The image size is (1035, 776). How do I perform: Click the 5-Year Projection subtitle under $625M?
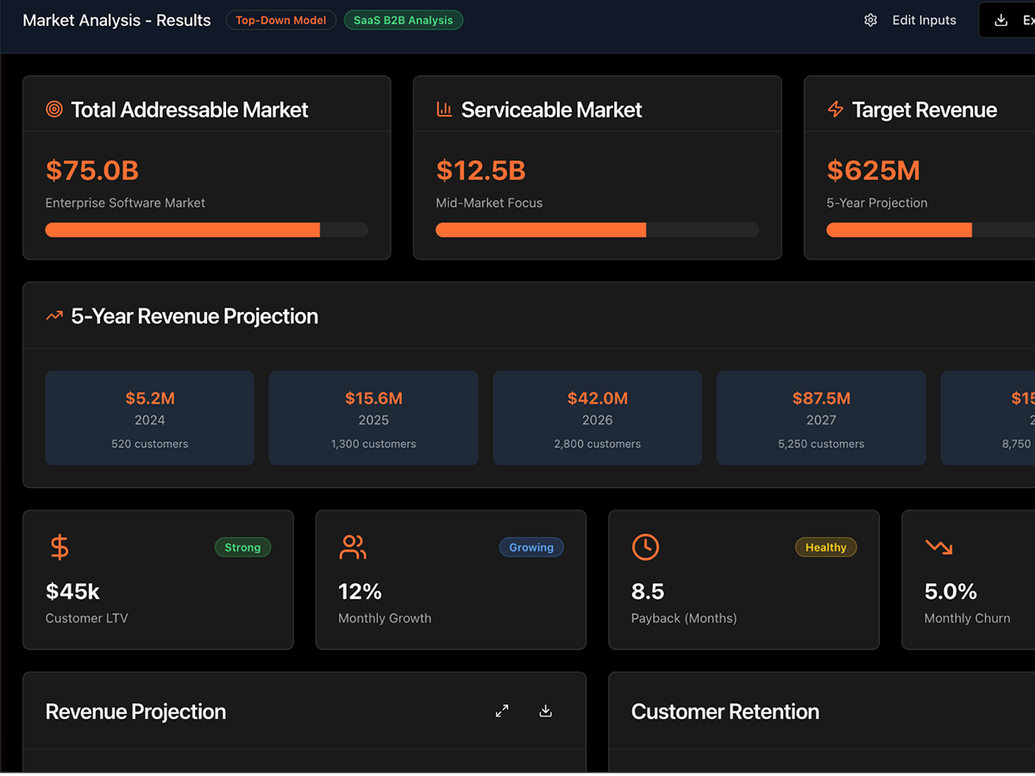point(877,203)
